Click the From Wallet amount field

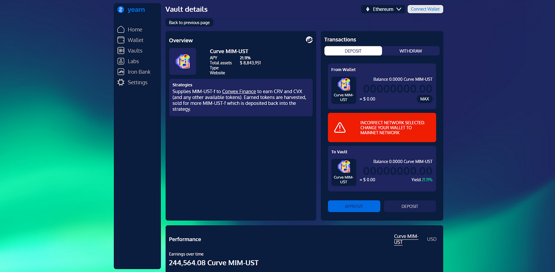tap(398, 89)
